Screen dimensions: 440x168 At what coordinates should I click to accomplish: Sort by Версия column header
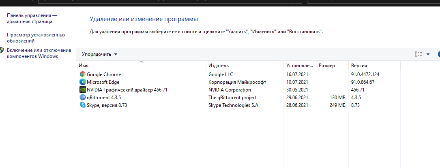tap(374, 66)
